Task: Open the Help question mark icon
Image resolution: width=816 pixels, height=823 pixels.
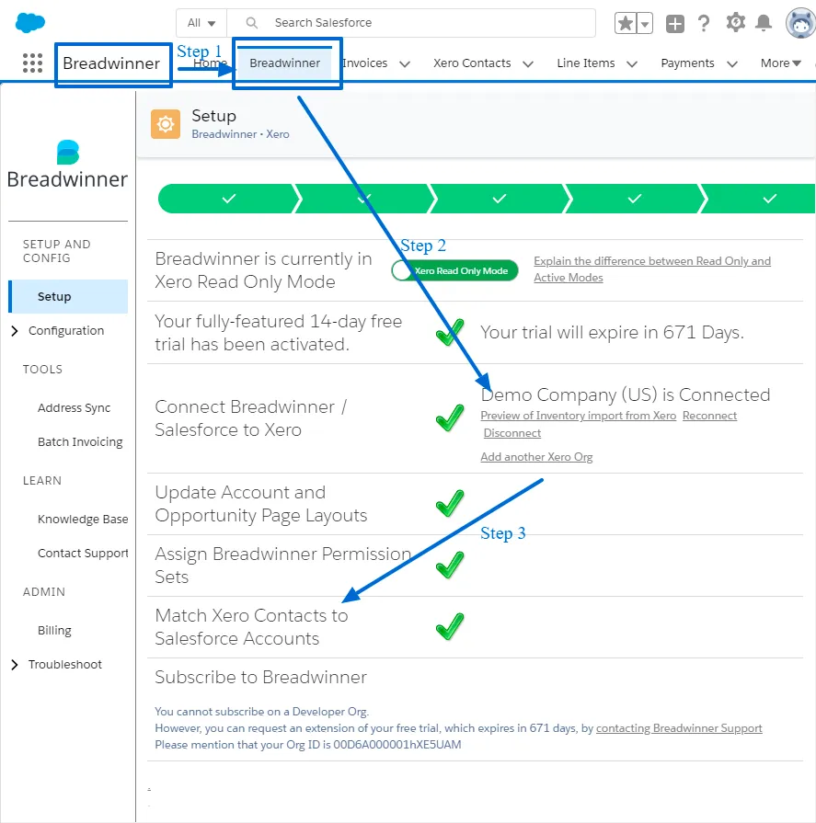Action: 704,23
